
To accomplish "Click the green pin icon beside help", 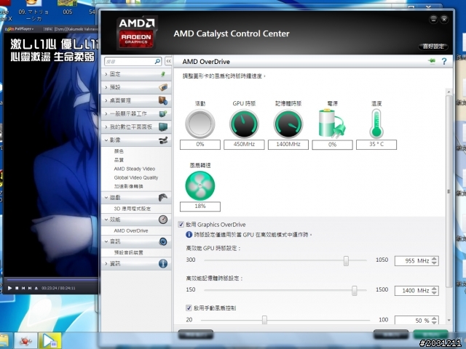I will (x=432, y=61).
